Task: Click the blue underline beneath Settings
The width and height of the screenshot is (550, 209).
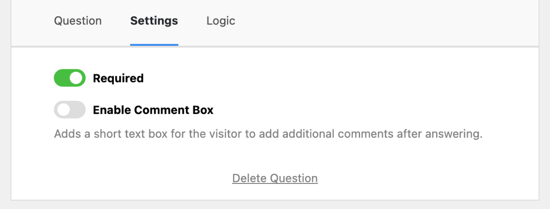Action: coord(154,45)
